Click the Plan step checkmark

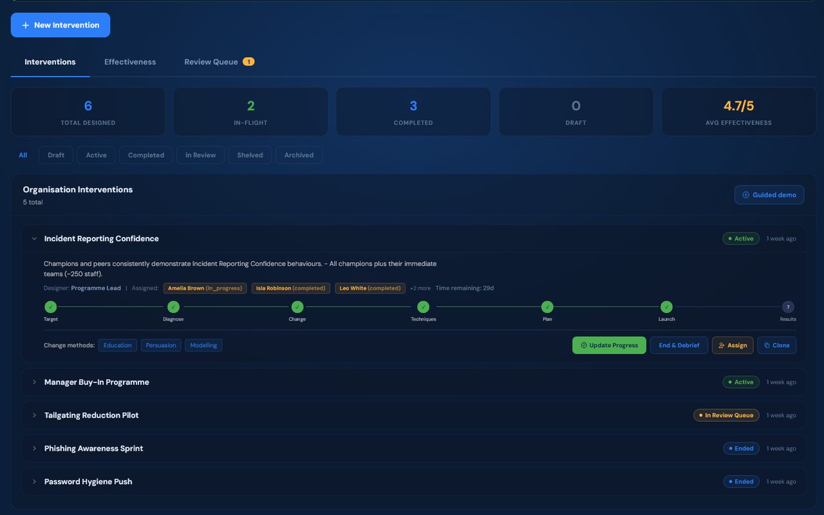[x=547, y=307]
